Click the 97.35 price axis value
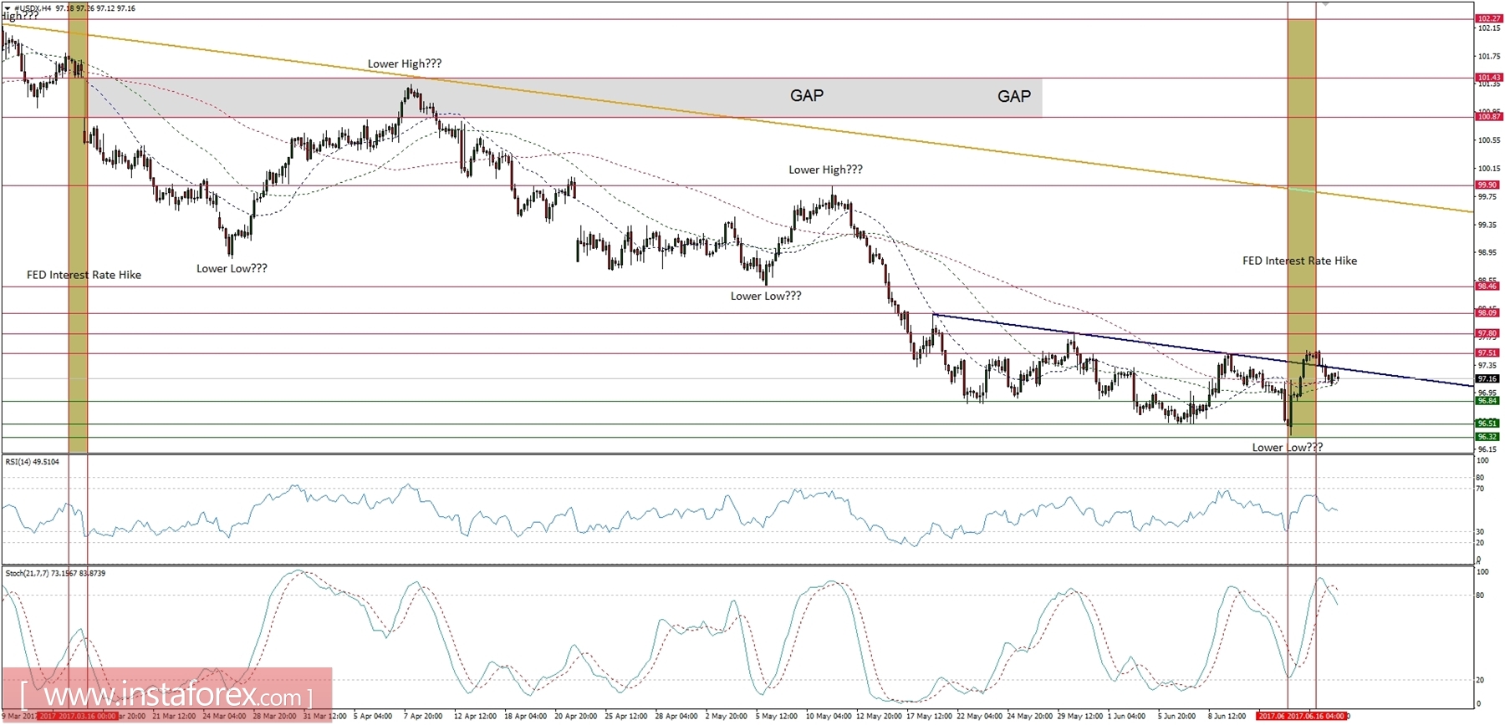 (1488, 366)
